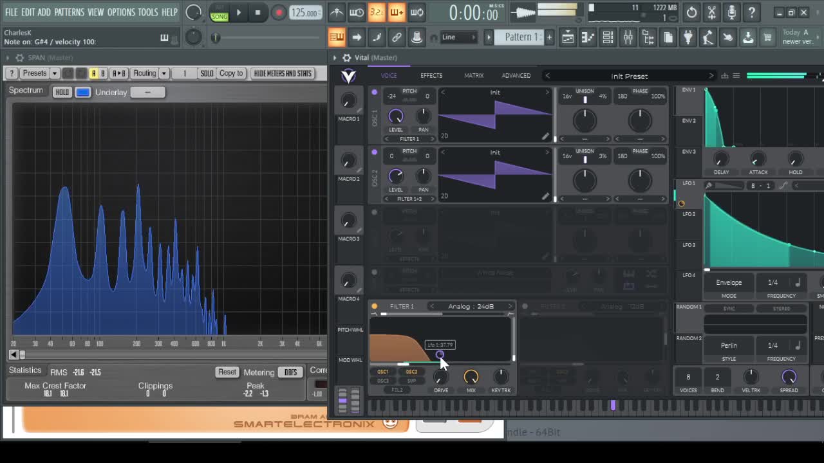This screenshot has height=463, width=824.
Task: Click the Filter 1 DRIVE knob
Action: tap(441, 377)
